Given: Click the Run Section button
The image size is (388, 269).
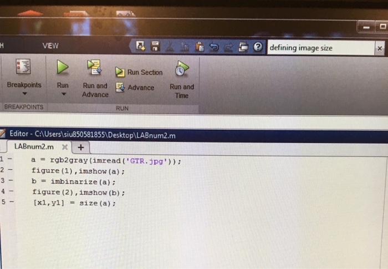Looking at the screenshot, I should pos(139,72).
